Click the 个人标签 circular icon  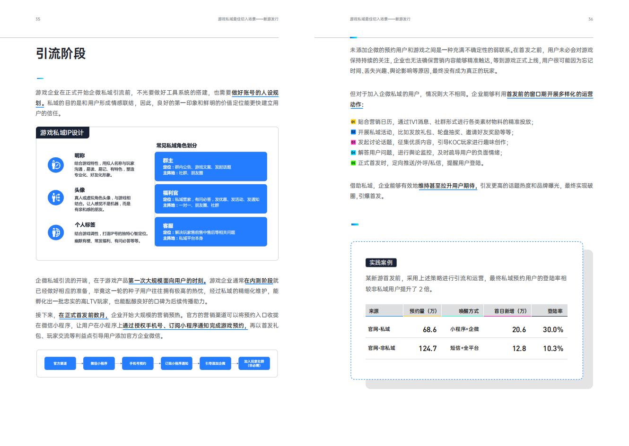tap(55, 232)
